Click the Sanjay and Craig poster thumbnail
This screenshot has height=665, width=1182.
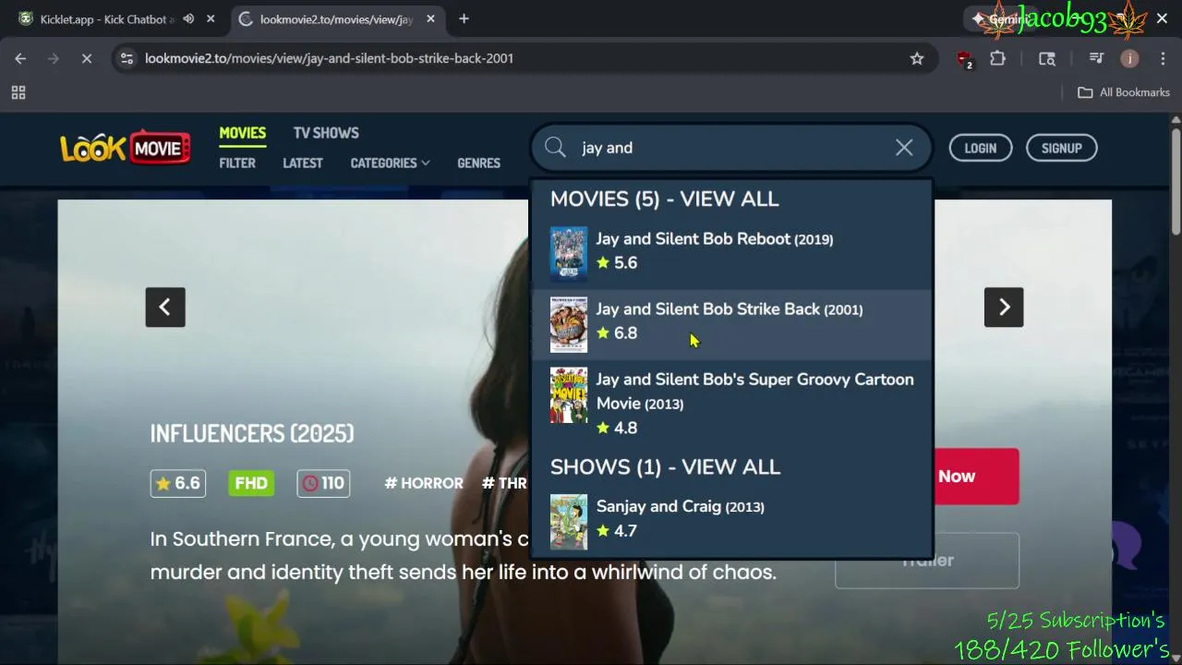[569, 522]
